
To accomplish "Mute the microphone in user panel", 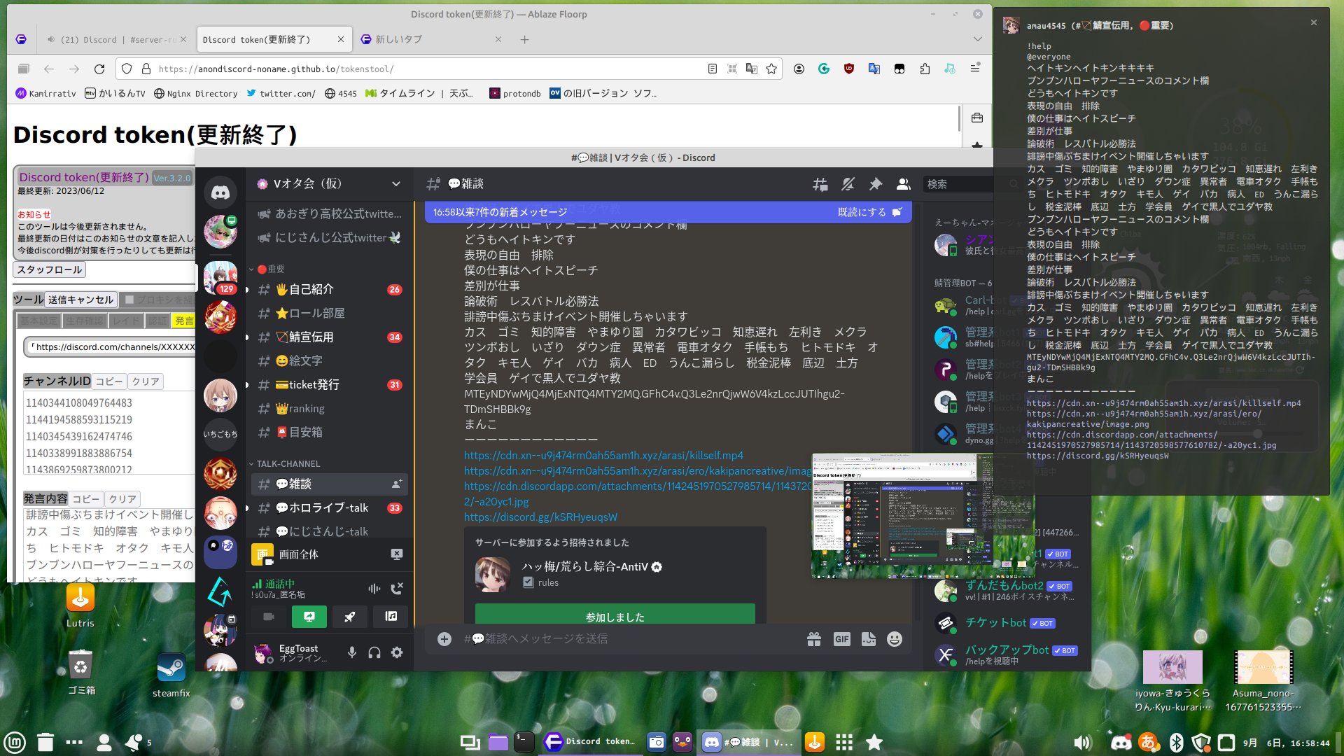I will coord(352,652).
